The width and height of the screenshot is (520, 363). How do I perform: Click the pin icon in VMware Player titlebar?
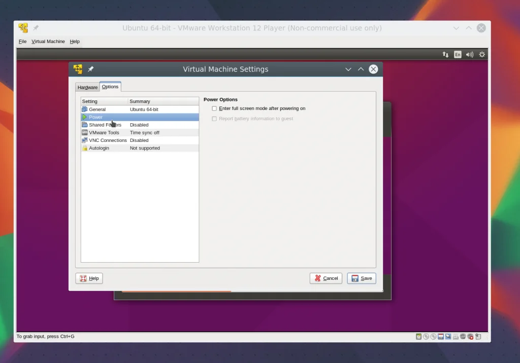pyautogui.click(x=36, y=28)
